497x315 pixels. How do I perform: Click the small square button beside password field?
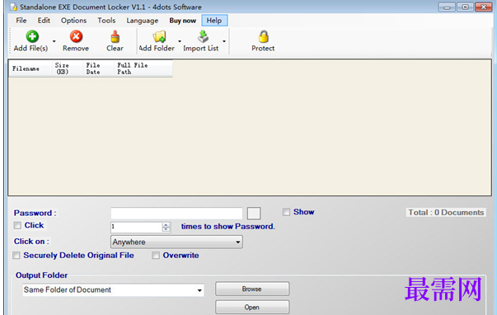coord(254,214)
